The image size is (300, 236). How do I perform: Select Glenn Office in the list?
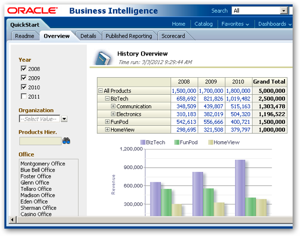35,182
